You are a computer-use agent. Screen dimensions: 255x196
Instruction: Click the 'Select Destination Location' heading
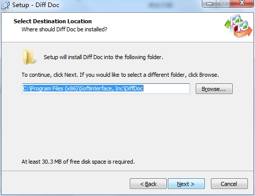[53, 21]
